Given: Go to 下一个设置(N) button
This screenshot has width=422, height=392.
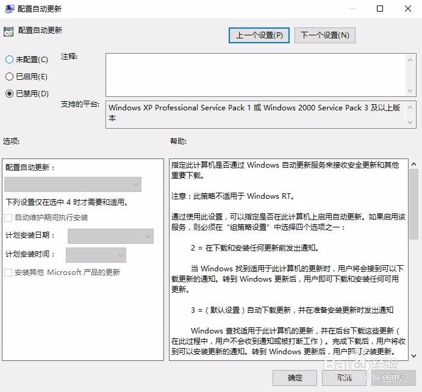Looking at the screenshot, I should click(x=325, y=35).
